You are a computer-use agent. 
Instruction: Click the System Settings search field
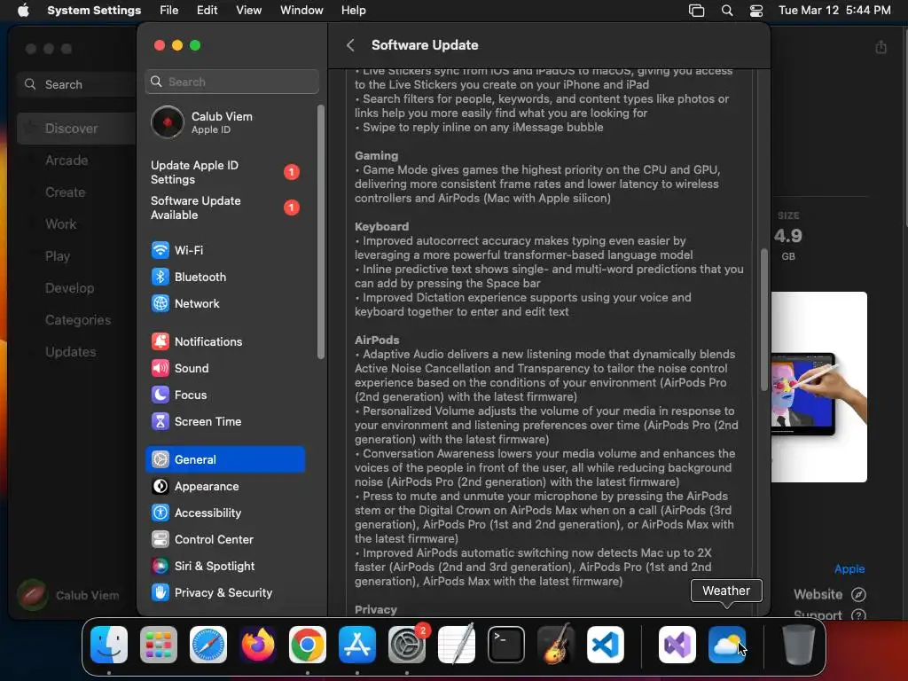point(231,82)
